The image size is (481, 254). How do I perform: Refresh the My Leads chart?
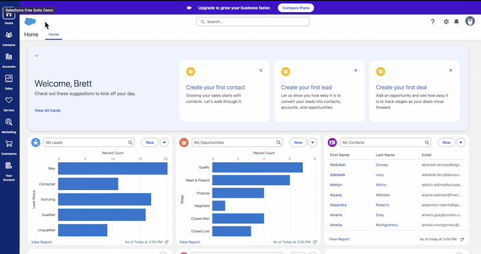tap(167, 241)
